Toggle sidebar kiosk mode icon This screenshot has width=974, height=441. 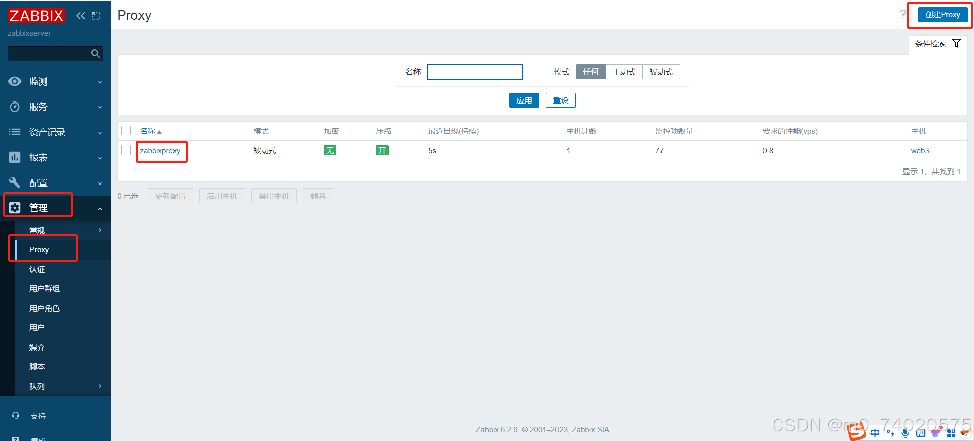[x=96, y=16]
